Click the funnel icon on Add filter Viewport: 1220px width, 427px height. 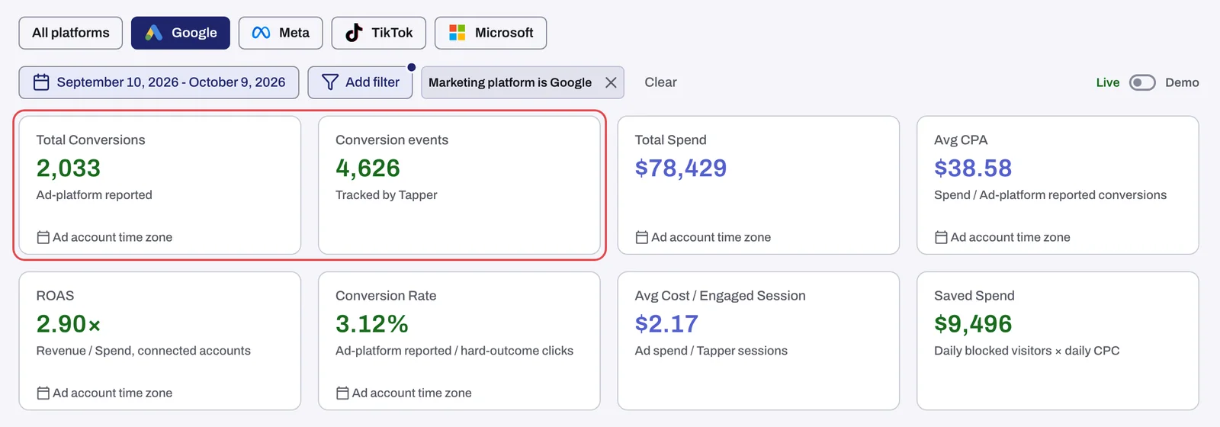[x=330, y=82]
